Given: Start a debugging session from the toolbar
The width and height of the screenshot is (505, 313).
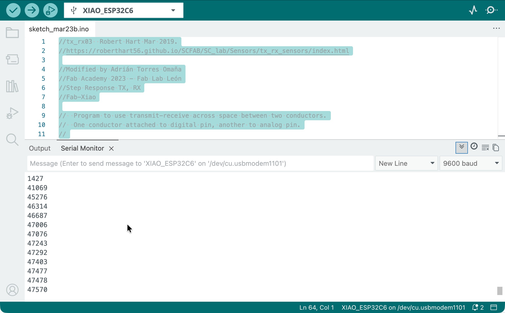Looking at the screenshot, I should (x=50, y=10).
